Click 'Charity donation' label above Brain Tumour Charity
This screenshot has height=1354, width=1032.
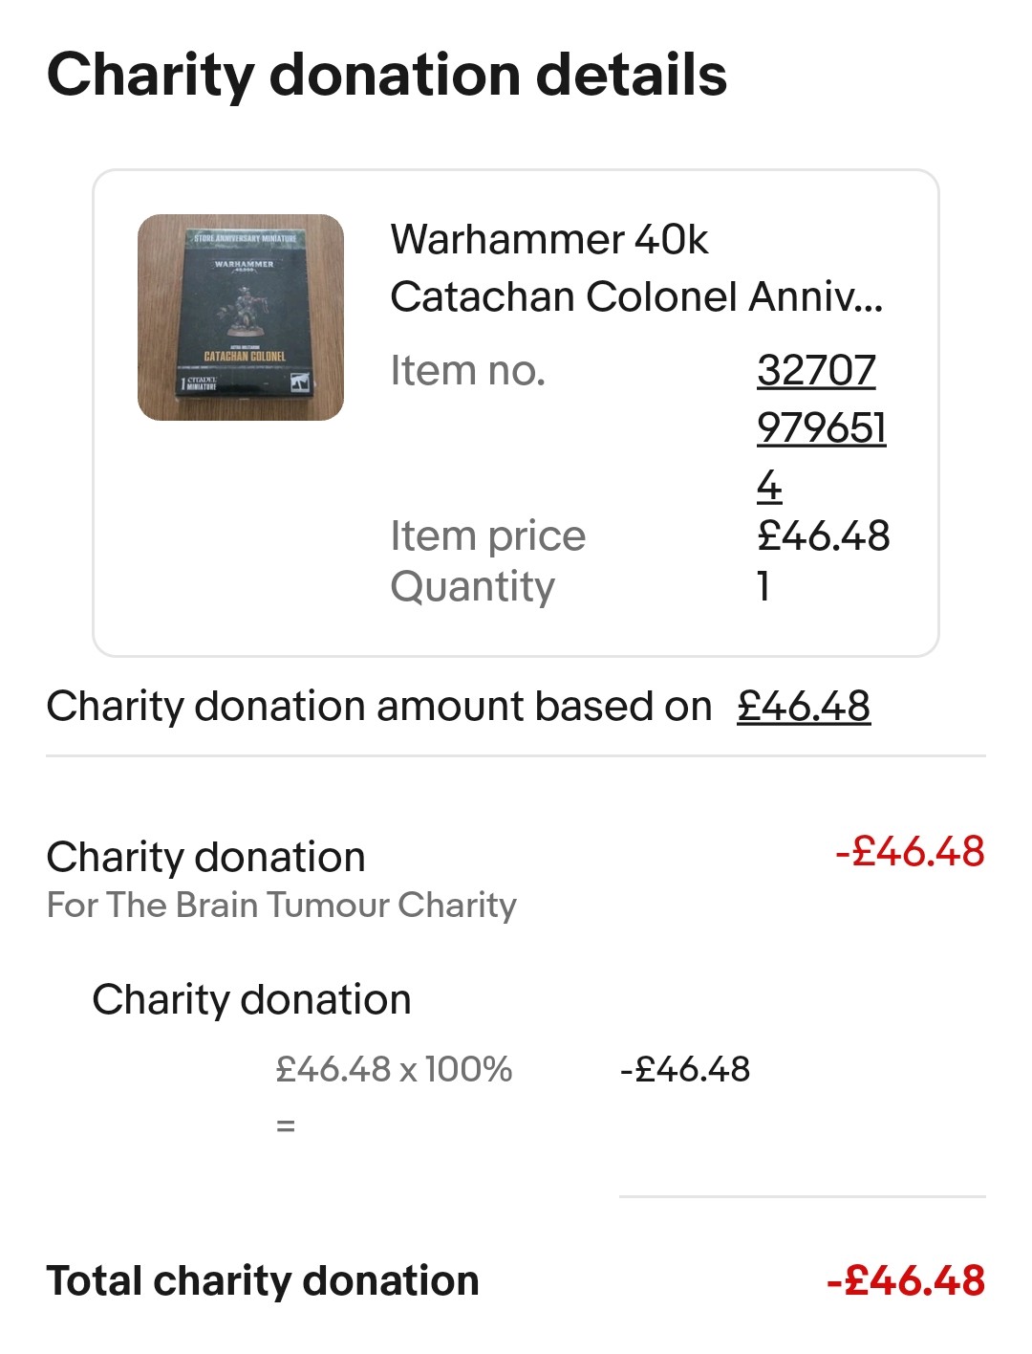[x=205, y=857]
